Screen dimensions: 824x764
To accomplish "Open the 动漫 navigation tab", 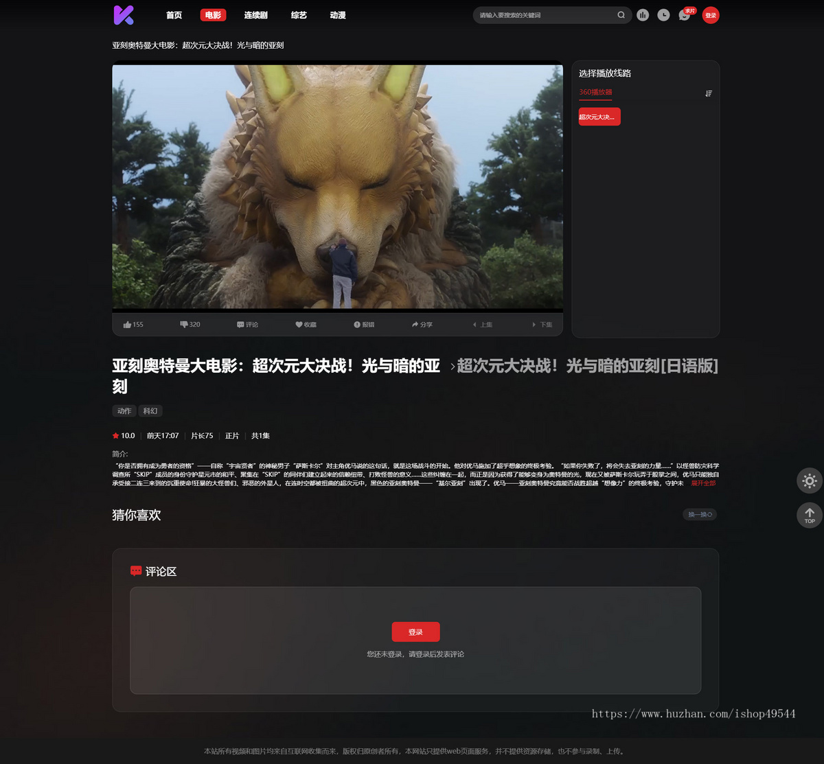I will (x=338, y=15).
